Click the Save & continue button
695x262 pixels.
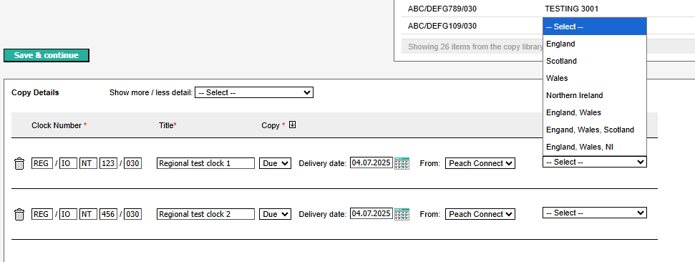click(x=46, y=55)
